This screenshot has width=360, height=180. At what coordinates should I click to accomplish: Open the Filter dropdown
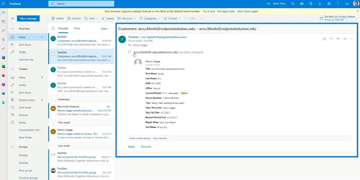tap(105, 29)
